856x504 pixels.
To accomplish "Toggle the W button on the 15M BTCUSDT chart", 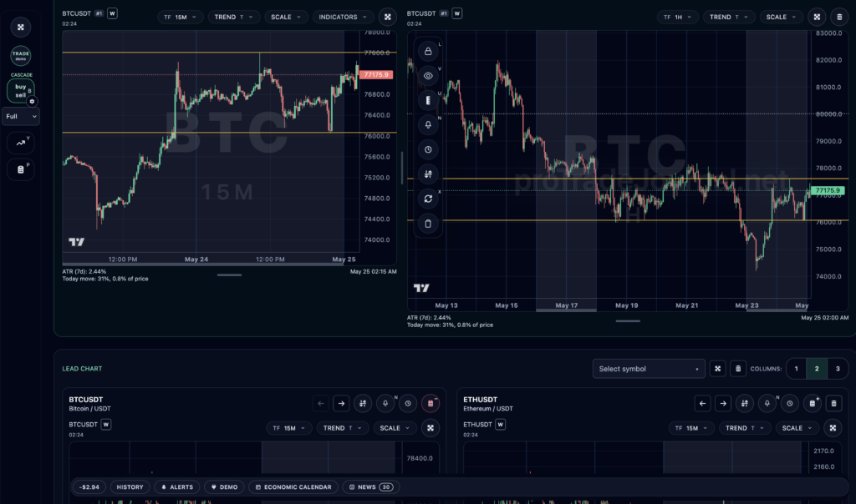I will tap(112, 13).
